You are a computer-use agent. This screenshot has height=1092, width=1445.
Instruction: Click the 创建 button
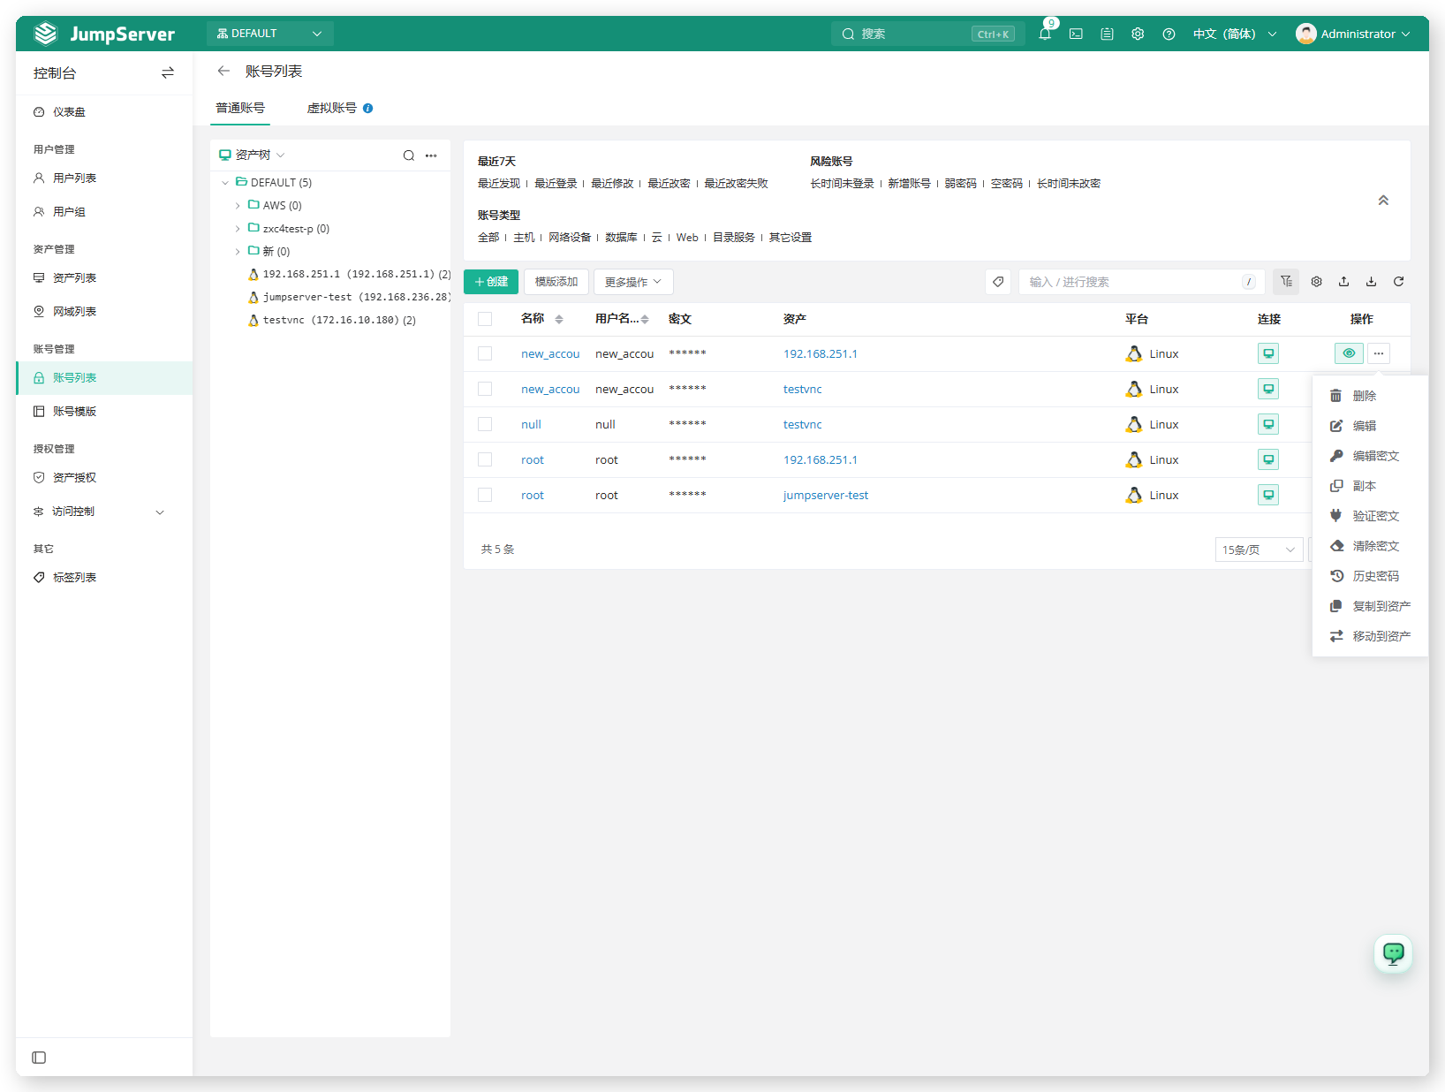coord(491,282)
